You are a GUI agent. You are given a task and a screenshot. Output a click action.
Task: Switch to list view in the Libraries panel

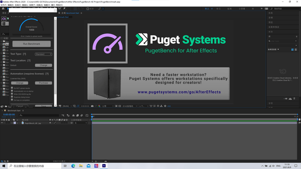pyautogui.click(x=296, y=50)
